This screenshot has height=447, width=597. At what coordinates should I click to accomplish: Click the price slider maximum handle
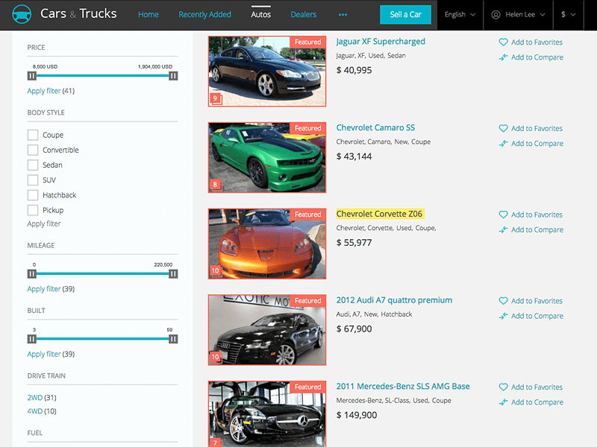pos(173,76)
